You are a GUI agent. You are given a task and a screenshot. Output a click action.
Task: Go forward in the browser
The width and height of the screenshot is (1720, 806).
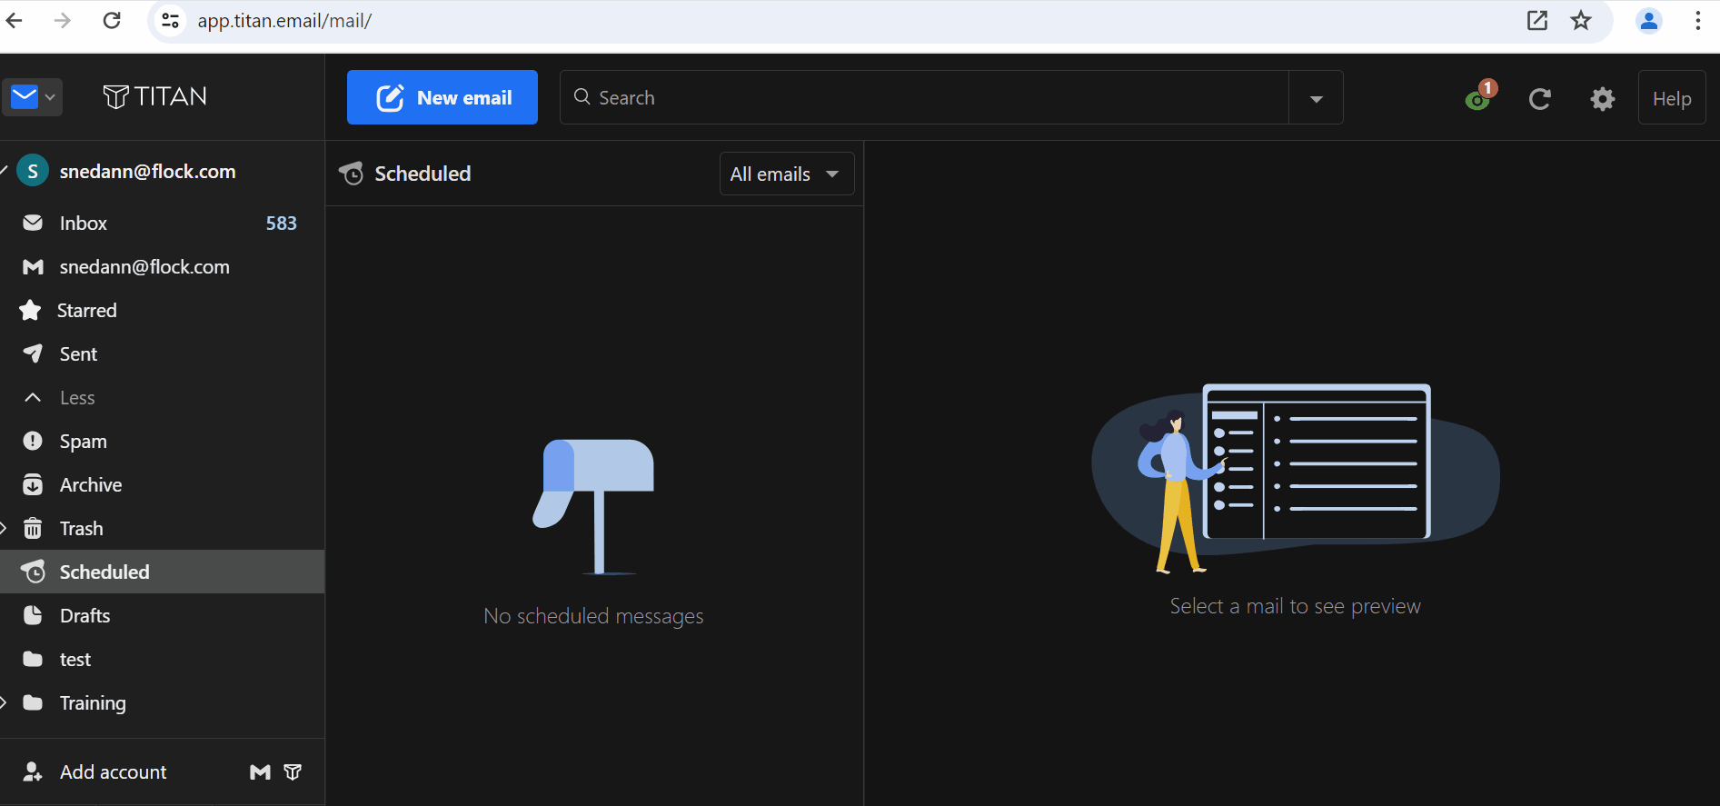pos(63,20)
